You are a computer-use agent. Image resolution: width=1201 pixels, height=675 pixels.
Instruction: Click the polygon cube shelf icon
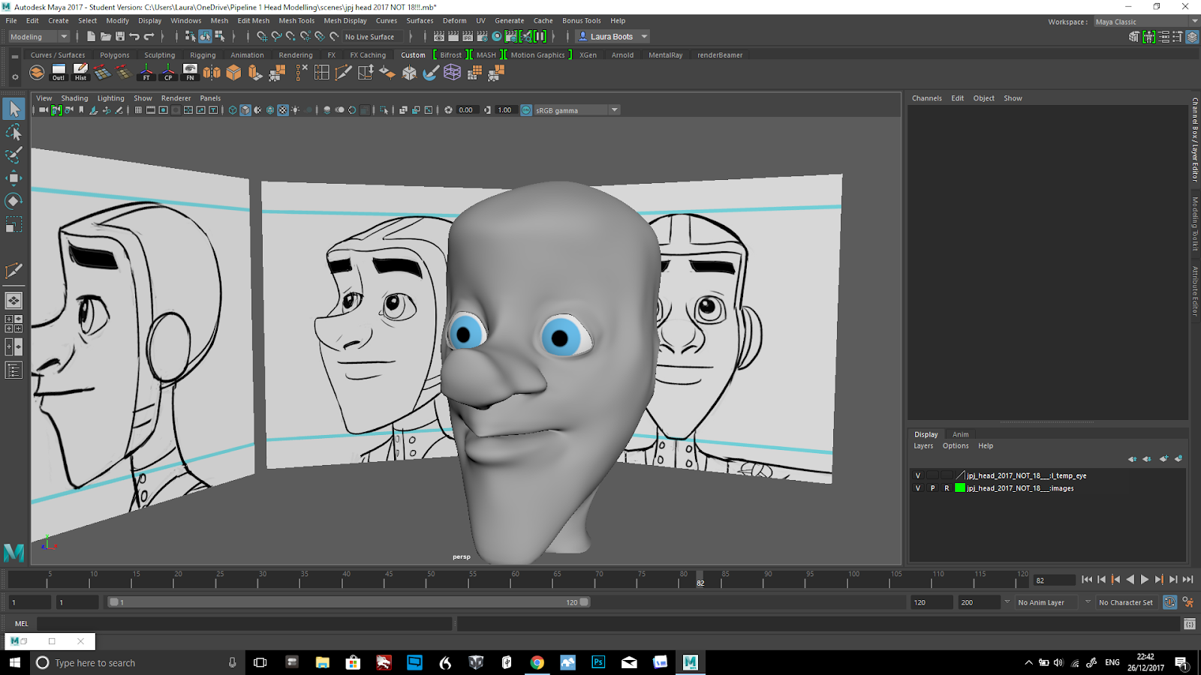(233, 72)
